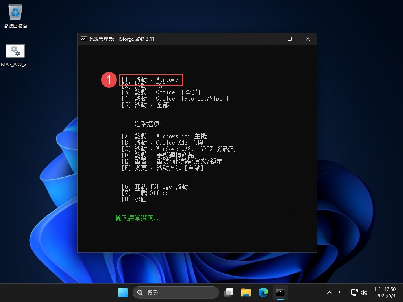
Task: Open Task View from the taskbar
Action: point(229,293)
